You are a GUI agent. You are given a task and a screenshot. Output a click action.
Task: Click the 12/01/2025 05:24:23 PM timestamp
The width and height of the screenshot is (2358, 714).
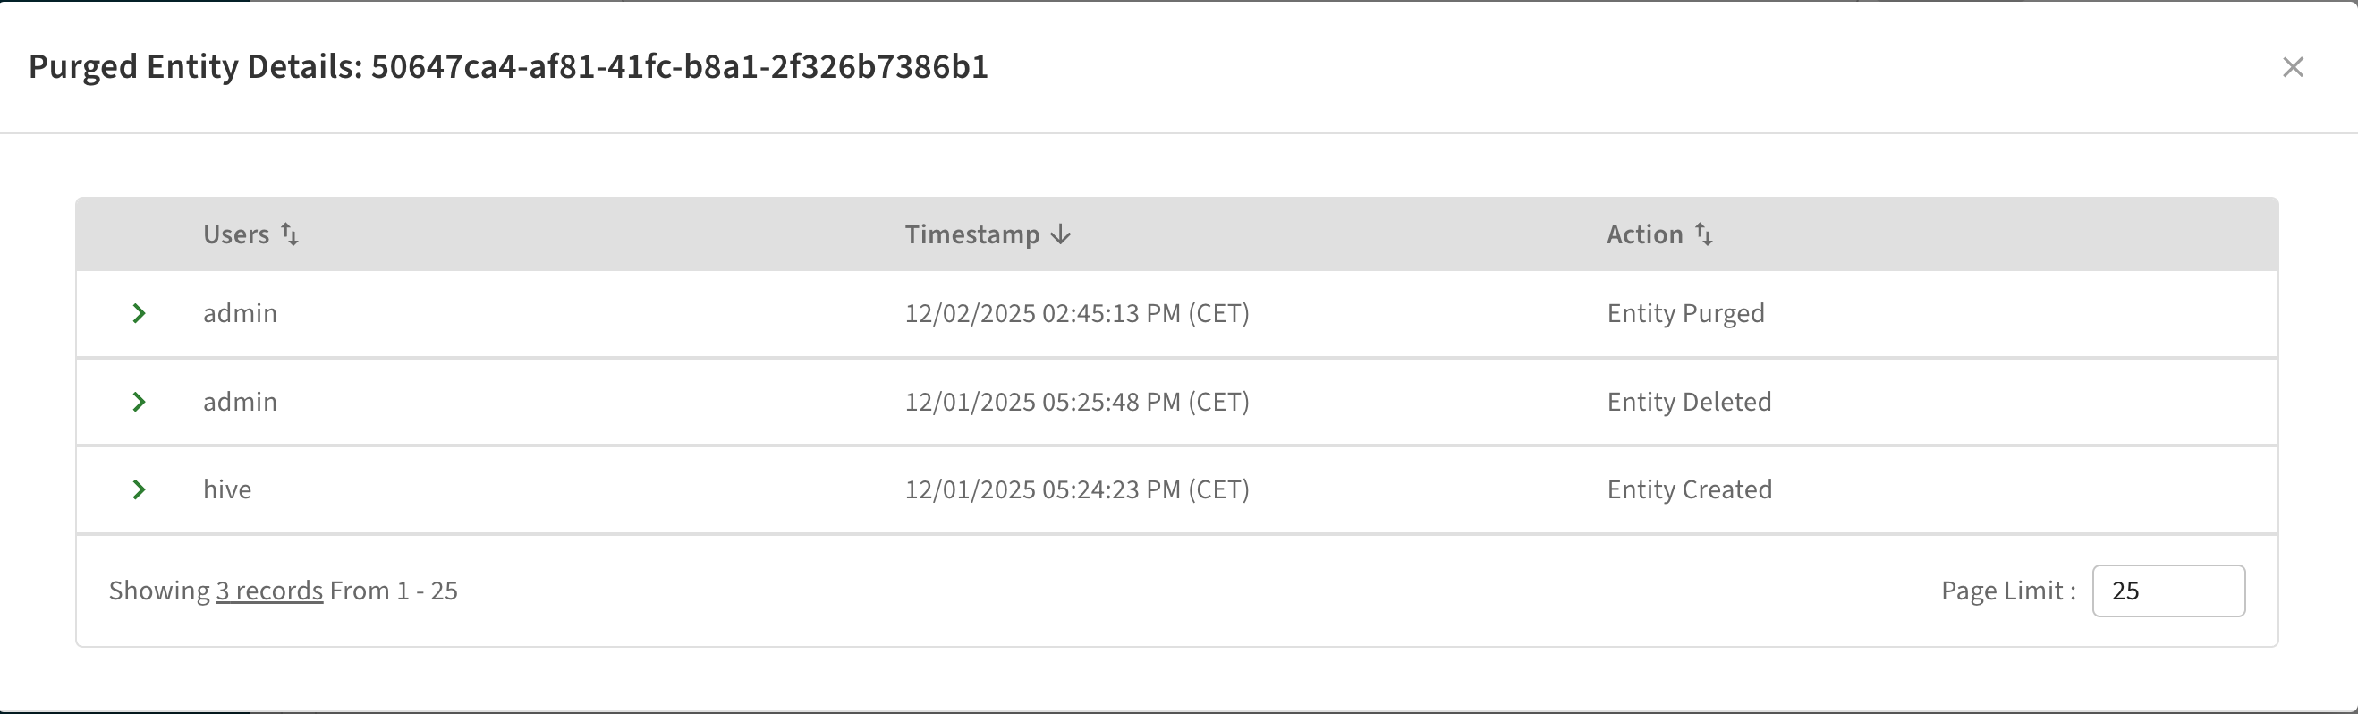[1076, 489]
